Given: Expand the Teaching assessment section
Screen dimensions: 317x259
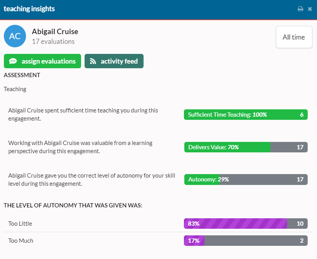Looking at the screenshot, I should coord(15,89).
